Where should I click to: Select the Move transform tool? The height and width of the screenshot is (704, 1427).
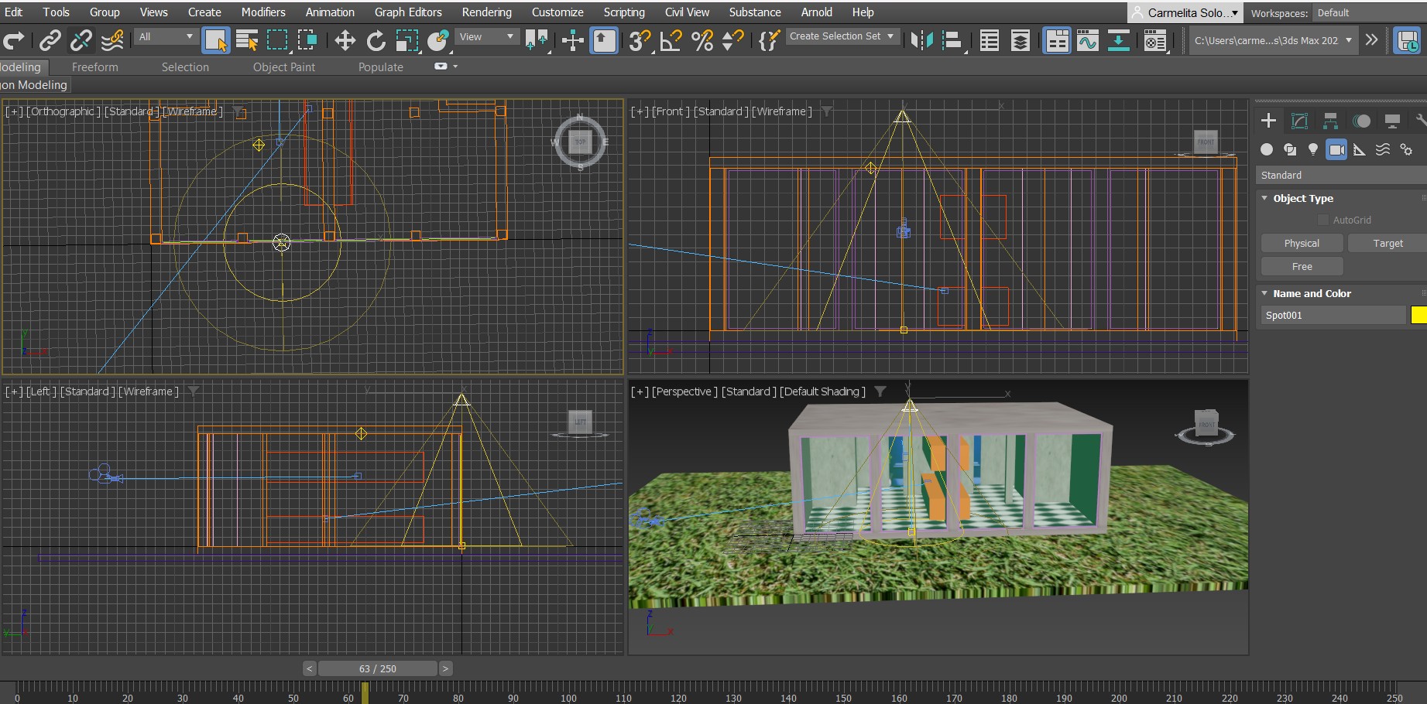[345, 40]
